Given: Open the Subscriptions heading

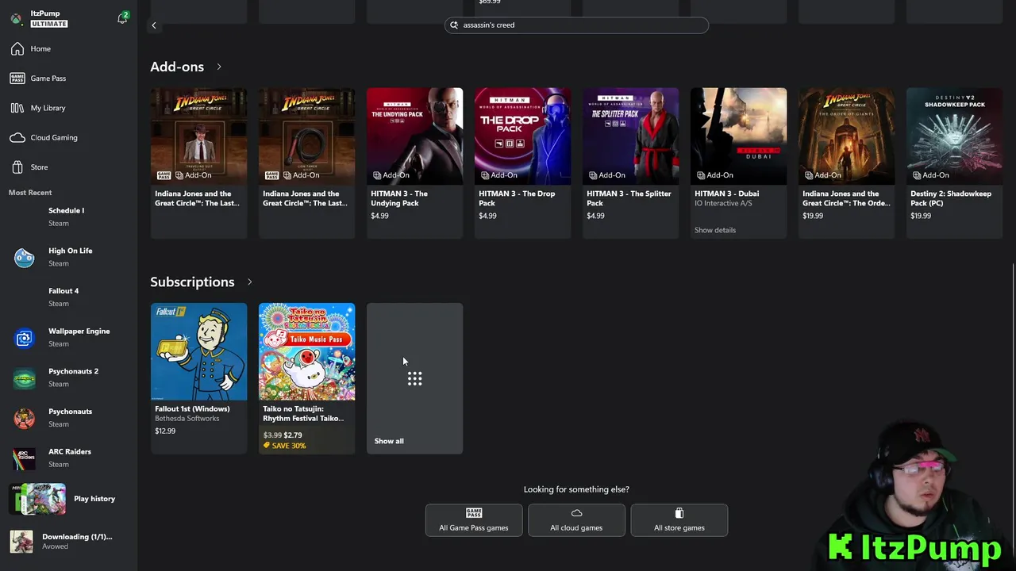Looking at the screenshot, I should 192,282.
